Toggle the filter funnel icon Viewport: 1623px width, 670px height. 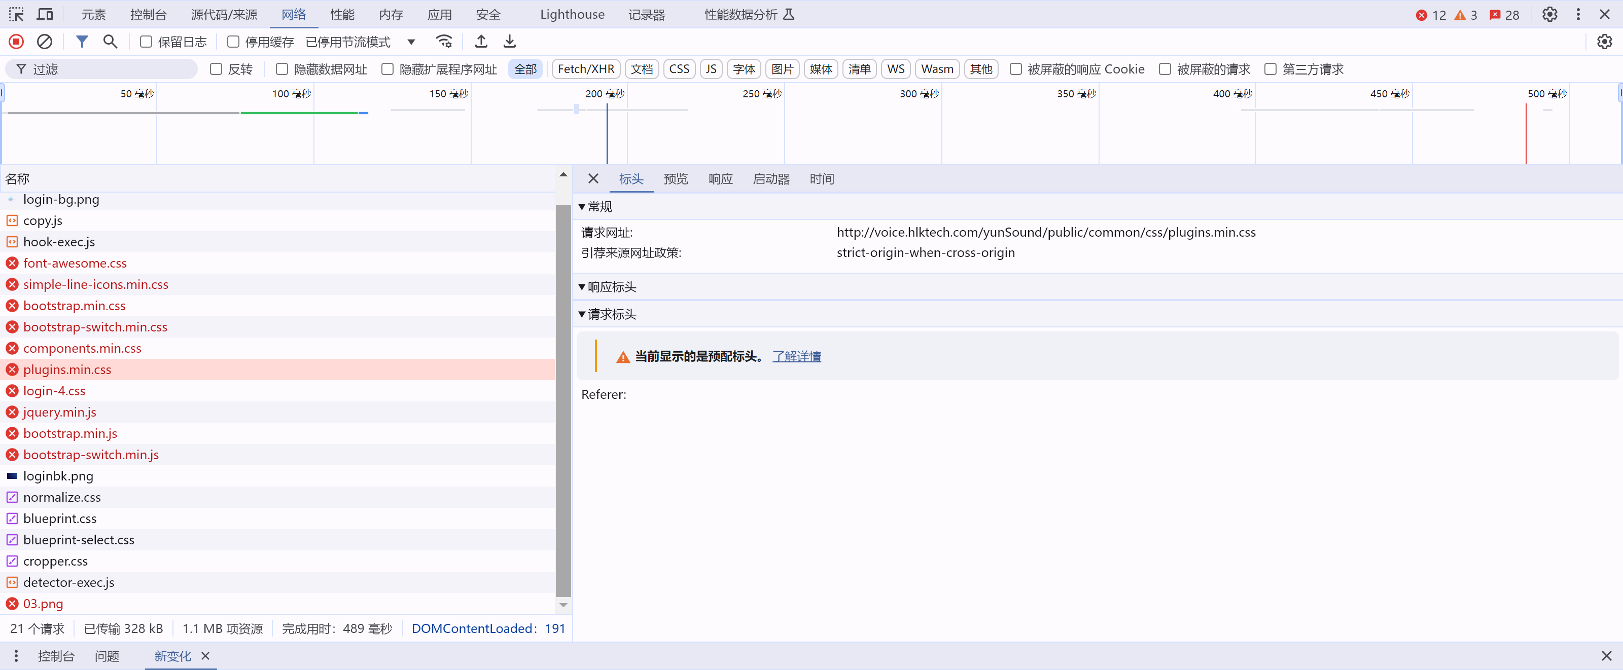(82, 42)
